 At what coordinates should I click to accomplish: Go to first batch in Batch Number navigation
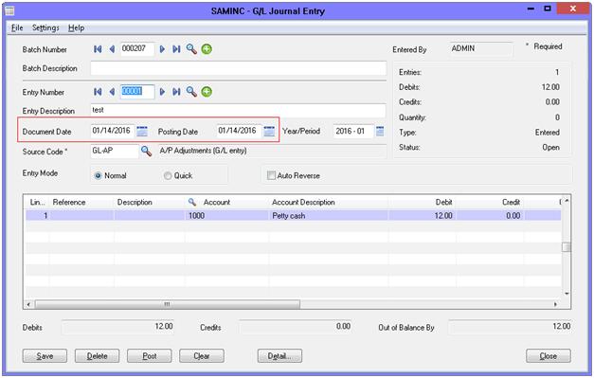coord(98,49)
